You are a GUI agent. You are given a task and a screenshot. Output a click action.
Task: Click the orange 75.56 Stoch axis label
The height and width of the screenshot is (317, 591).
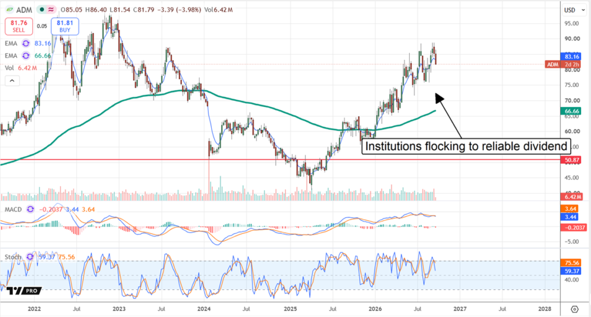572,263
